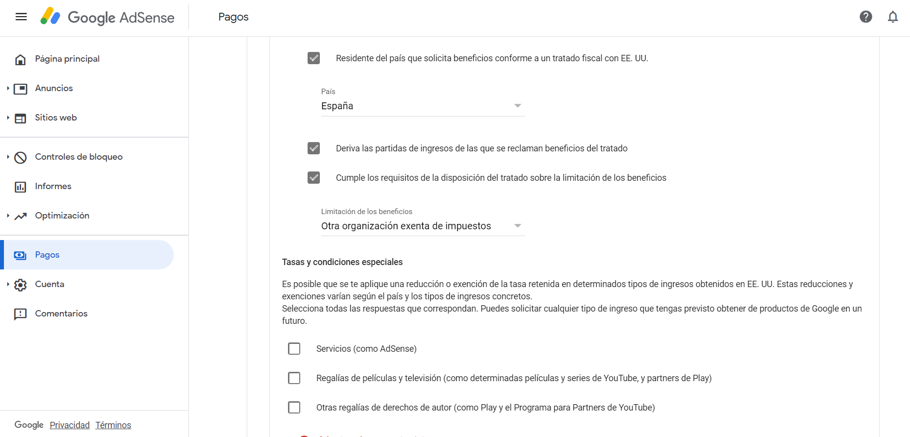
Task: Open the Help question mark icon
Action: (866, 17)
